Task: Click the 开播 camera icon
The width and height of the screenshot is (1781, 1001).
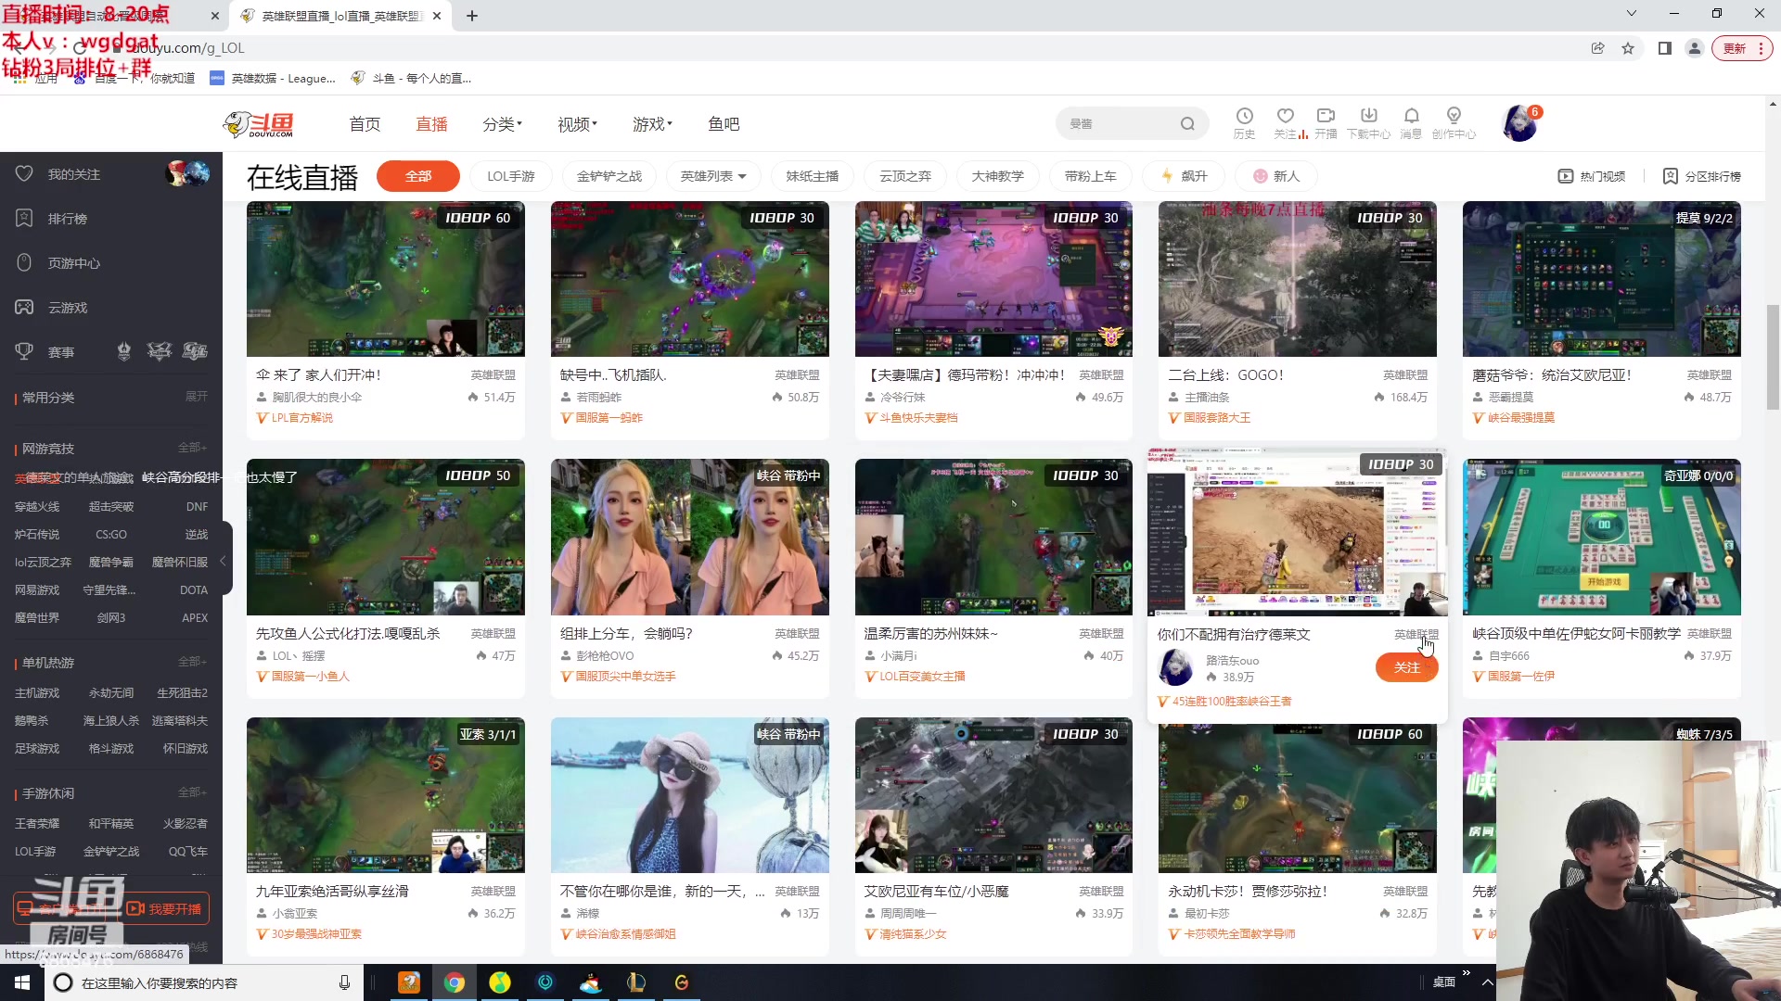Action: tap(1326, 117)
